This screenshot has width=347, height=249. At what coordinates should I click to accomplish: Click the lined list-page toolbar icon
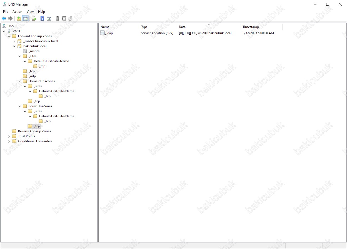(x=64, y=19)
